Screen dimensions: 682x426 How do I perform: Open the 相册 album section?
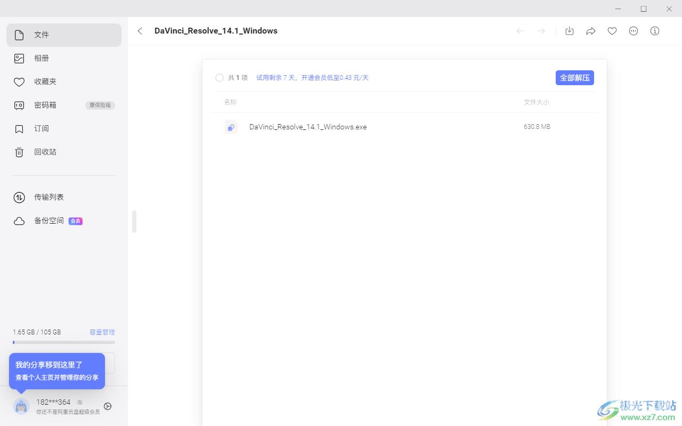(64, 59)
